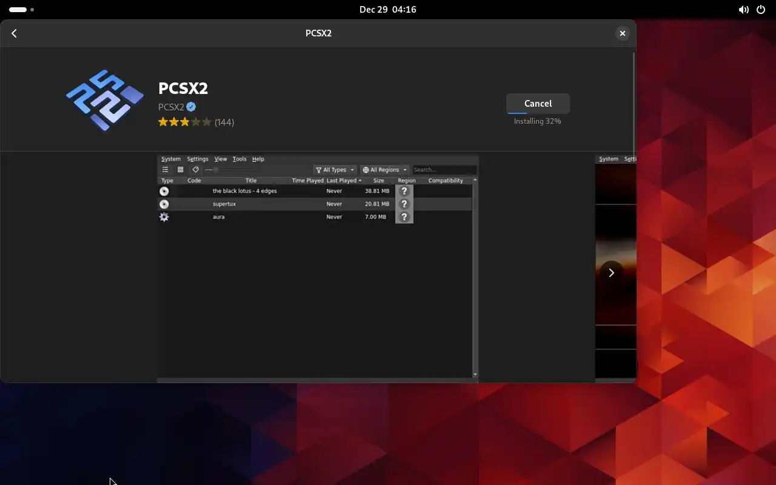Sort by the Last Played column

click(x=344, y=181)
